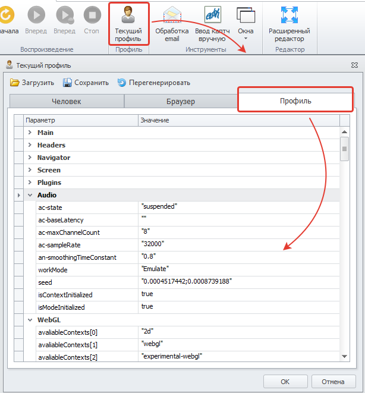Viewport: 365px width, 393px height.
Task: Click the Отмена cancel button
Action: [333, 382]
